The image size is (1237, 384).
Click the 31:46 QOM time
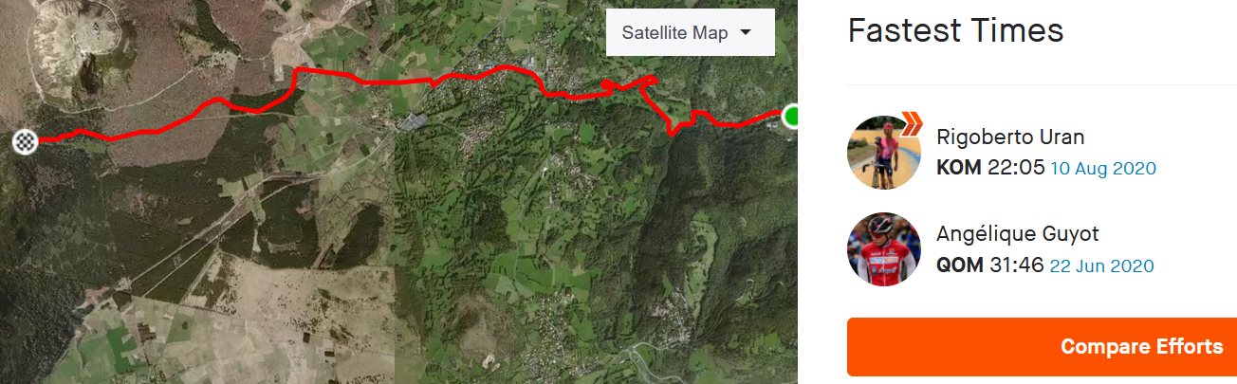pos(1016,265)
